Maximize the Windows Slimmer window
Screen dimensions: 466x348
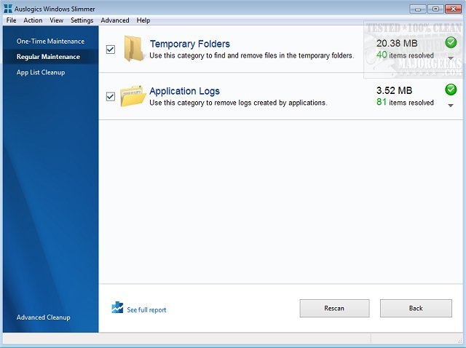coord(435,9)
